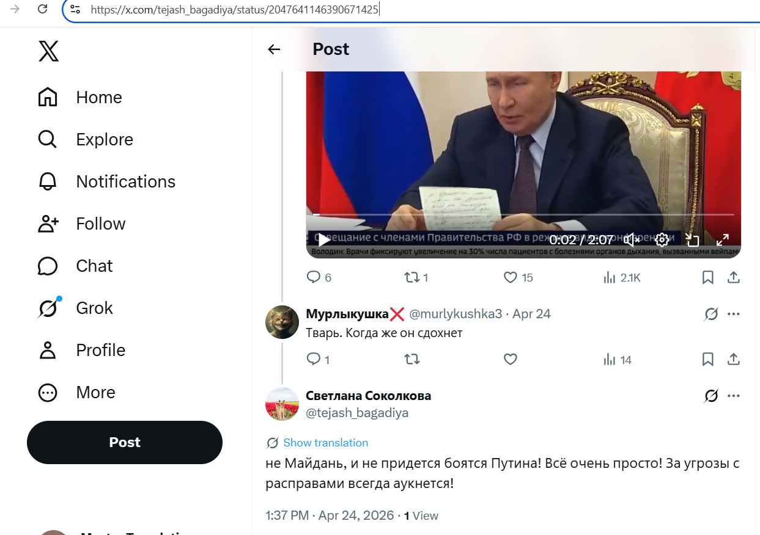The height and width of the screenshot is (535, 760).
Task: Click the X logo icon
Action: (49, 51)
